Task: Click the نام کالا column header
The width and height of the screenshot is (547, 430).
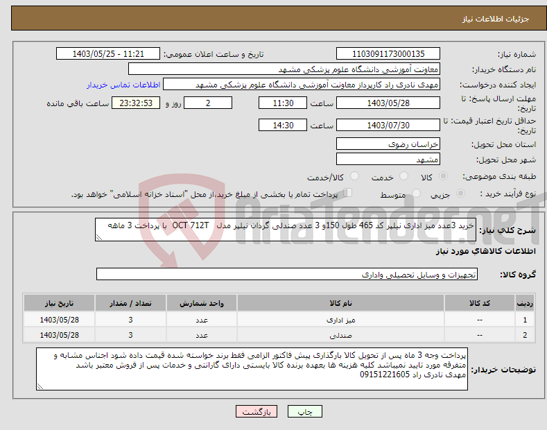Action: click(340, 303)
